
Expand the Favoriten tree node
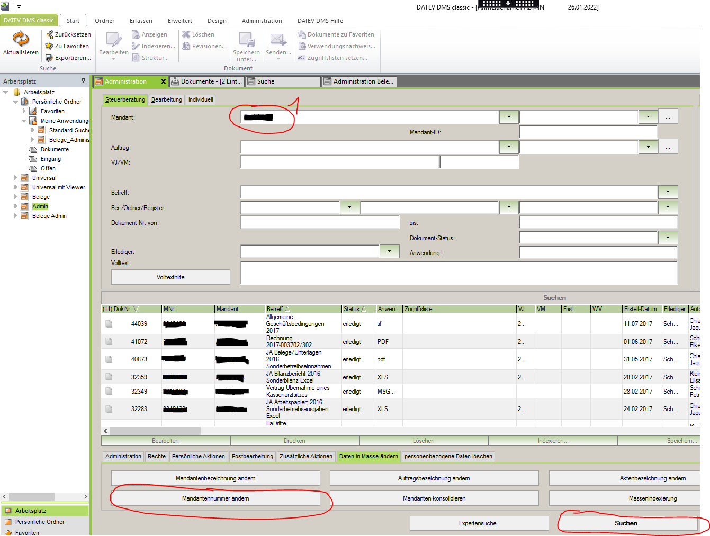(x=24, y=111)
